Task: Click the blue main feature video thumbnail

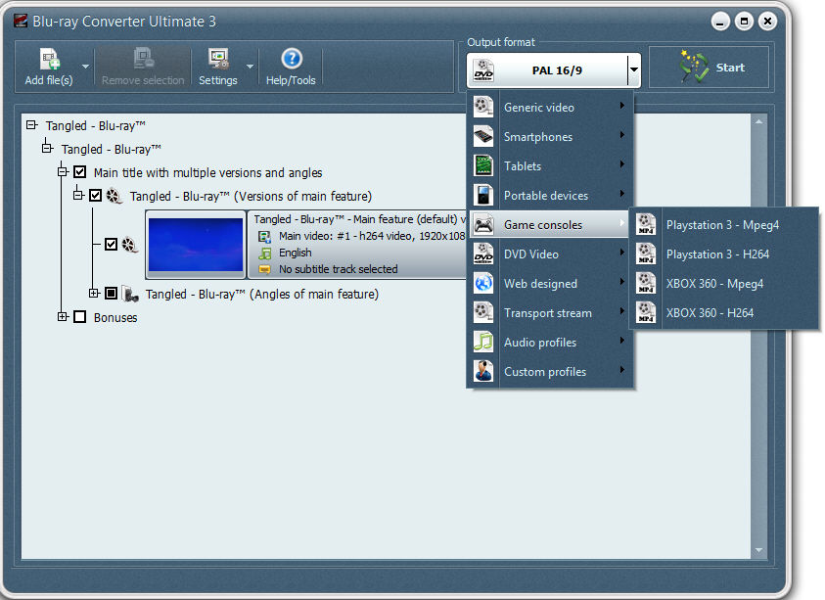Action: point(196,245)
